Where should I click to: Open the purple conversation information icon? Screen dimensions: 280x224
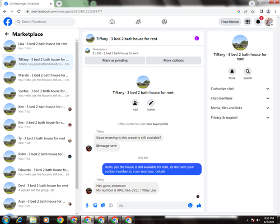(x=197, y=38)
